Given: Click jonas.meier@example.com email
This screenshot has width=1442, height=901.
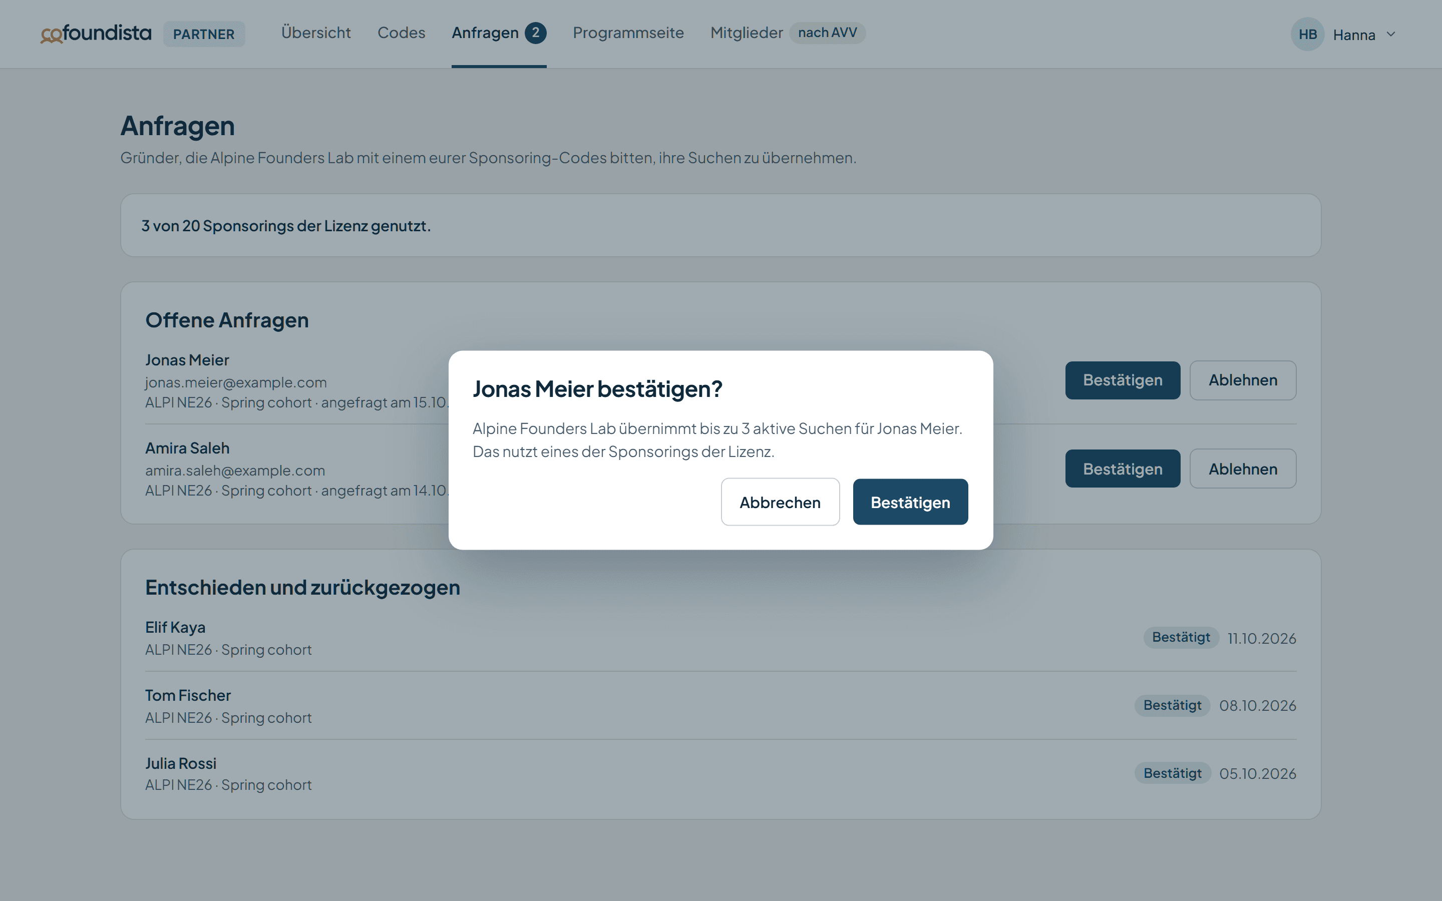Looking at the screenshot, I should 236,382.
